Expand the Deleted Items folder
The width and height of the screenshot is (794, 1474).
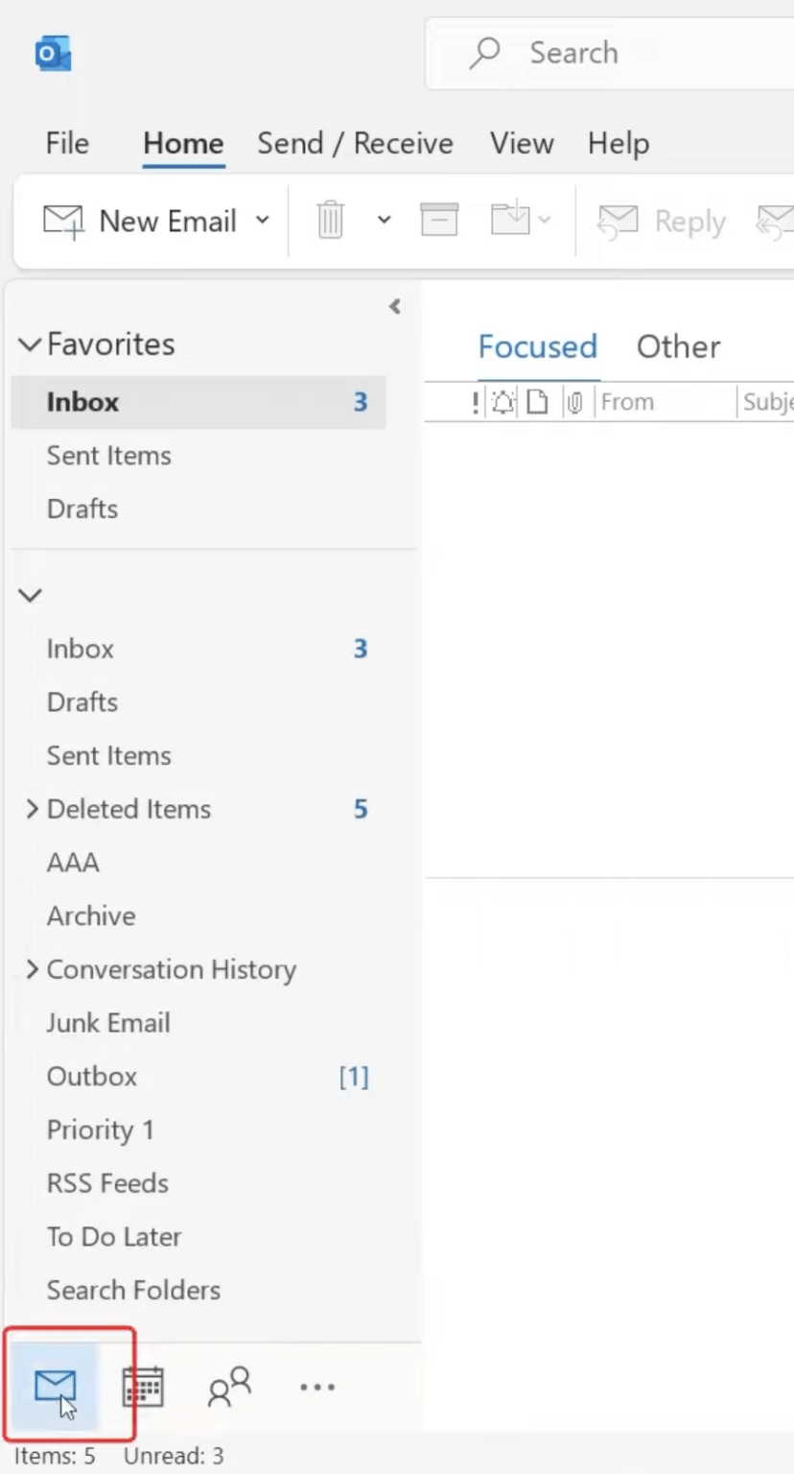(x=32, y=808)
